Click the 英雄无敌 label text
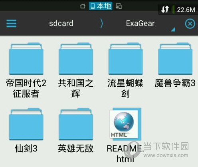 click(x=76, y=148)
